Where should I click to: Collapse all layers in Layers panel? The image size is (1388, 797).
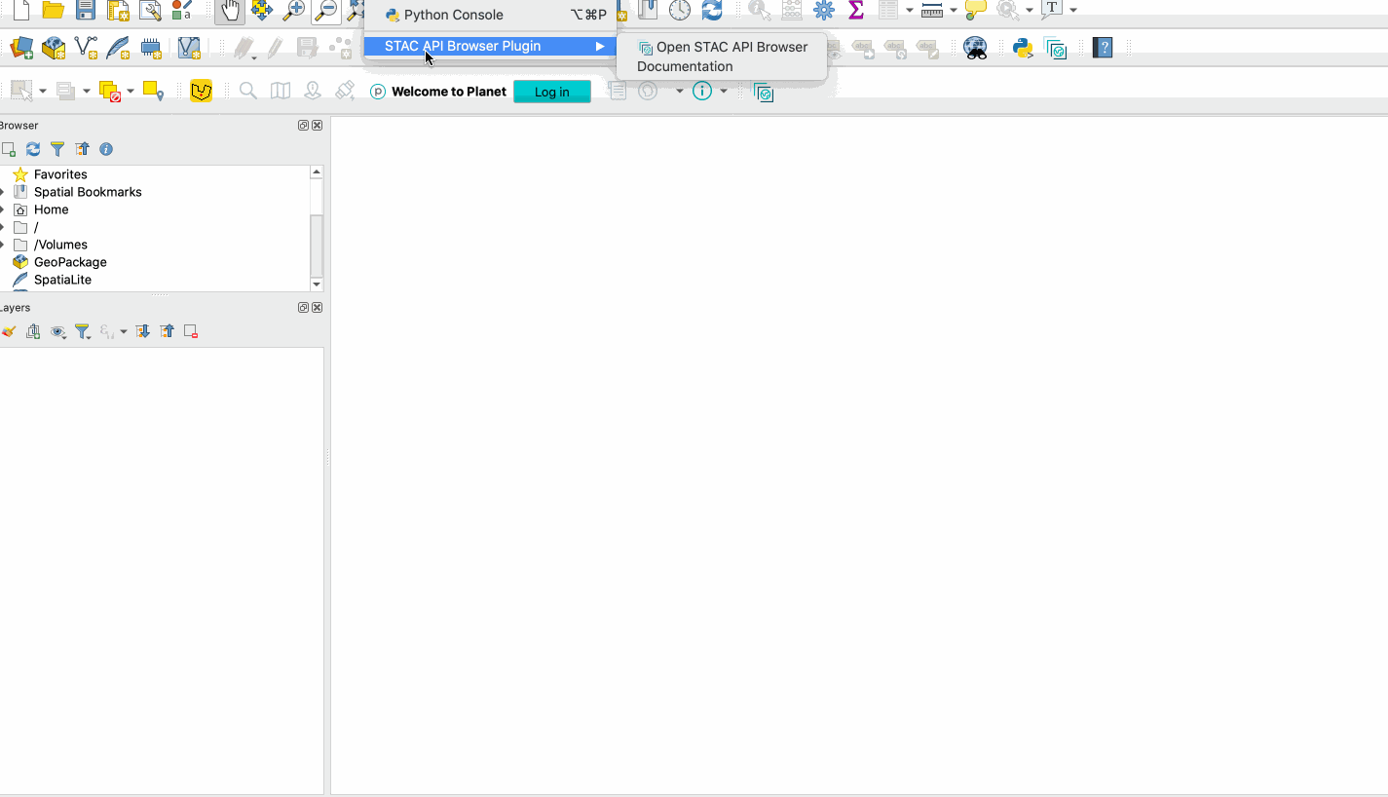tap(168, 331)
